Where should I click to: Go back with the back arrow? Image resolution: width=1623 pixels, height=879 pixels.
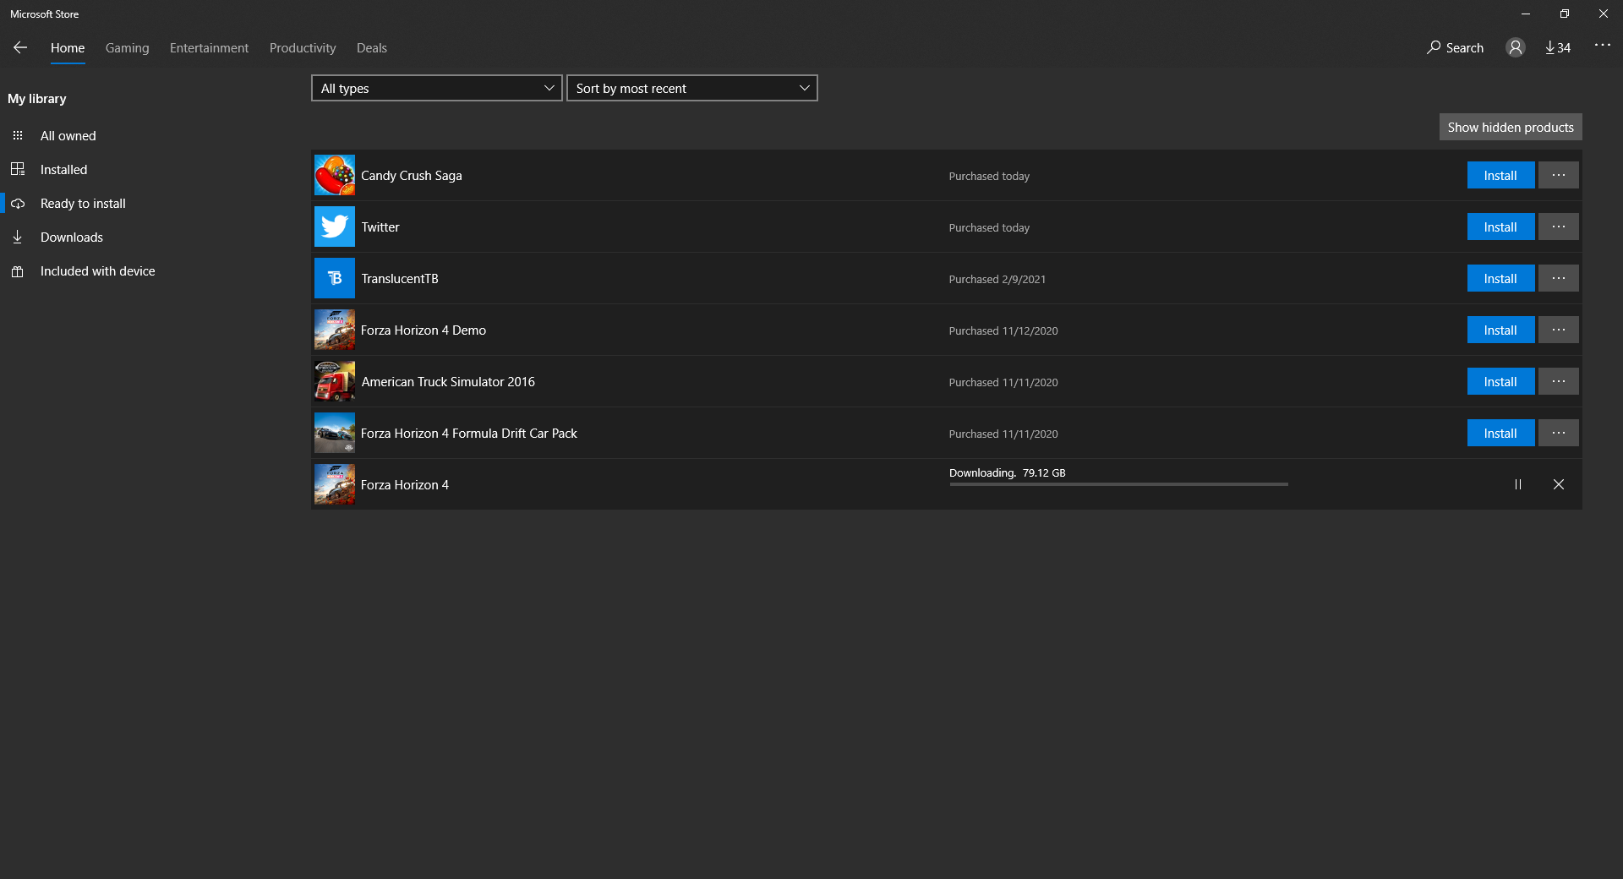click(x=20, y=48)
